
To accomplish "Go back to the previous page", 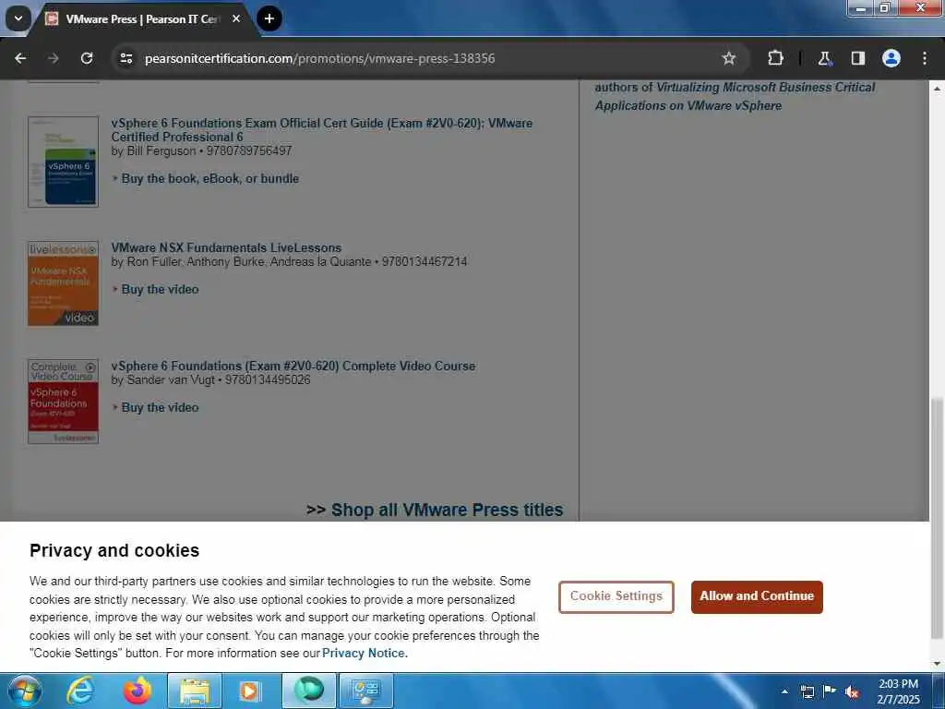I will coord(20,58).
